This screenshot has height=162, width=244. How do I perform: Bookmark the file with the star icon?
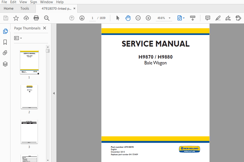coord(16,18)
